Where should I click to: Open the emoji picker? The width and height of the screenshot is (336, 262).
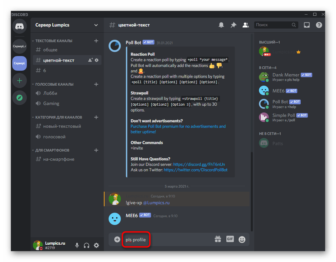[242, 239]
